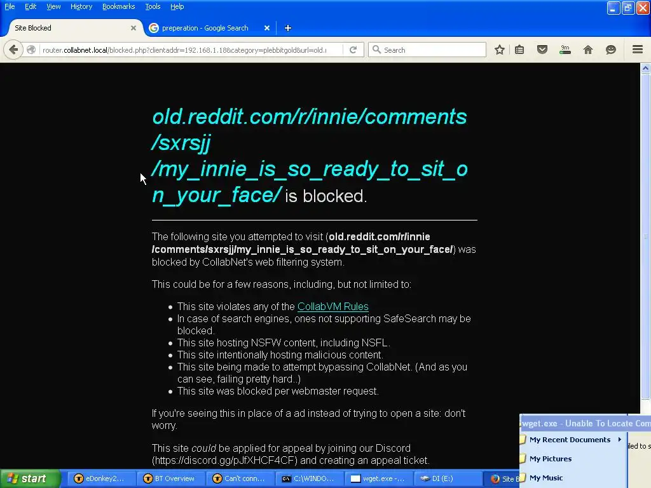Click text 'This site was blocked per webmaster request.'
651x488 pixels.
tap(278, 391)
